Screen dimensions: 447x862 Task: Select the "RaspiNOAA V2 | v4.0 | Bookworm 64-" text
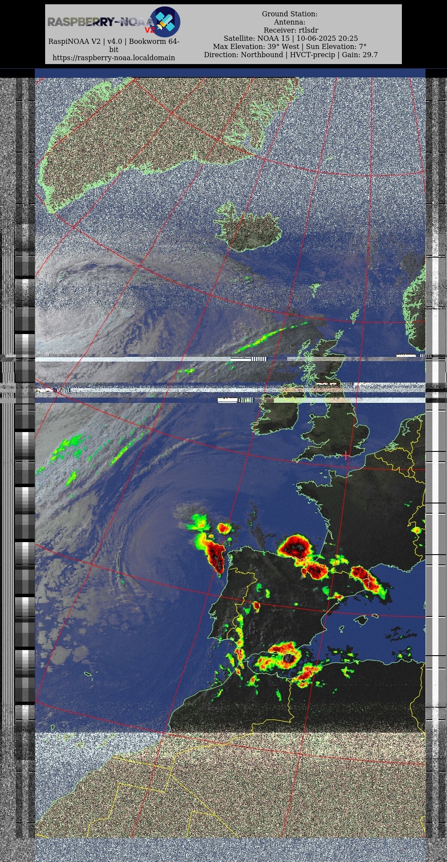point(114,41)
